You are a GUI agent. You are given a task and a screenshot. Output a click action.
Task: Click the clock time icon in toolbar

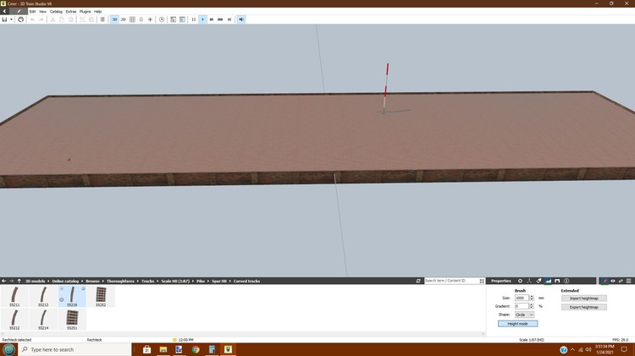(162, 19)
